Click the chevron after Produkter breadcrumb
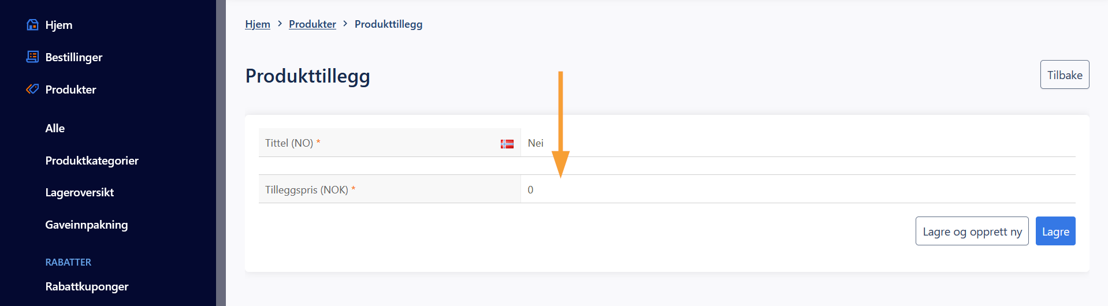Viewport: 1108px width, 306px height. (x=345, y=24)
